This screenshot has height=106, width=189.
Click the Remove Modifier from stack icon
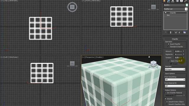(x=179, y=32)
